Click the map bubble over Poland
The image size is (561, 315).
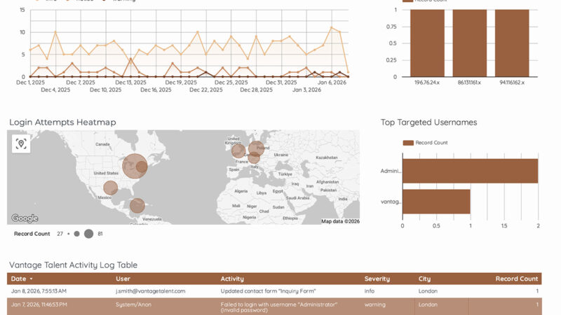point(256,148)
